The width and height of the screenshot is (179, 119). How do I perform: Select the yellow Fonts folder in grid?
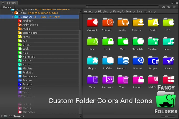click(x=153, y=22)
